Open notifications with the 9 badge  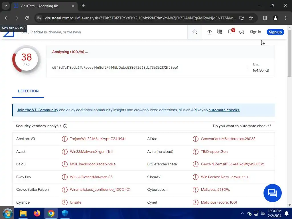231,31
